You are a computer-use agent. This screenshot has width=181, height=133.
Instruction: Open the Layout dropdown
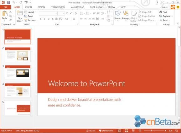coord(30,12)
